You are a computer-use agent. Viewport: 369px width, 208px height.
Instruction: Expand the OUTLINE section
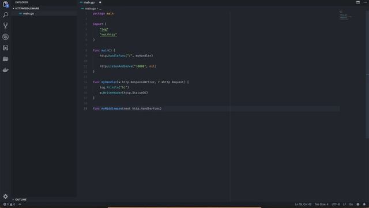(20, 199)
